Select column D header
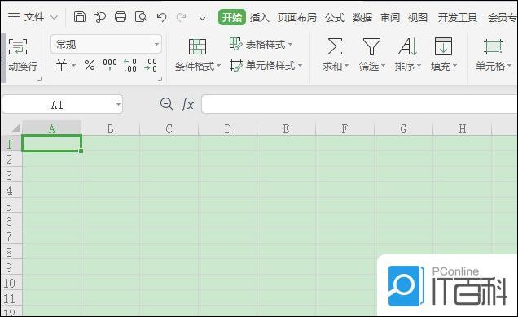Screen dimensions: 518x317 (x=227, y=128)
